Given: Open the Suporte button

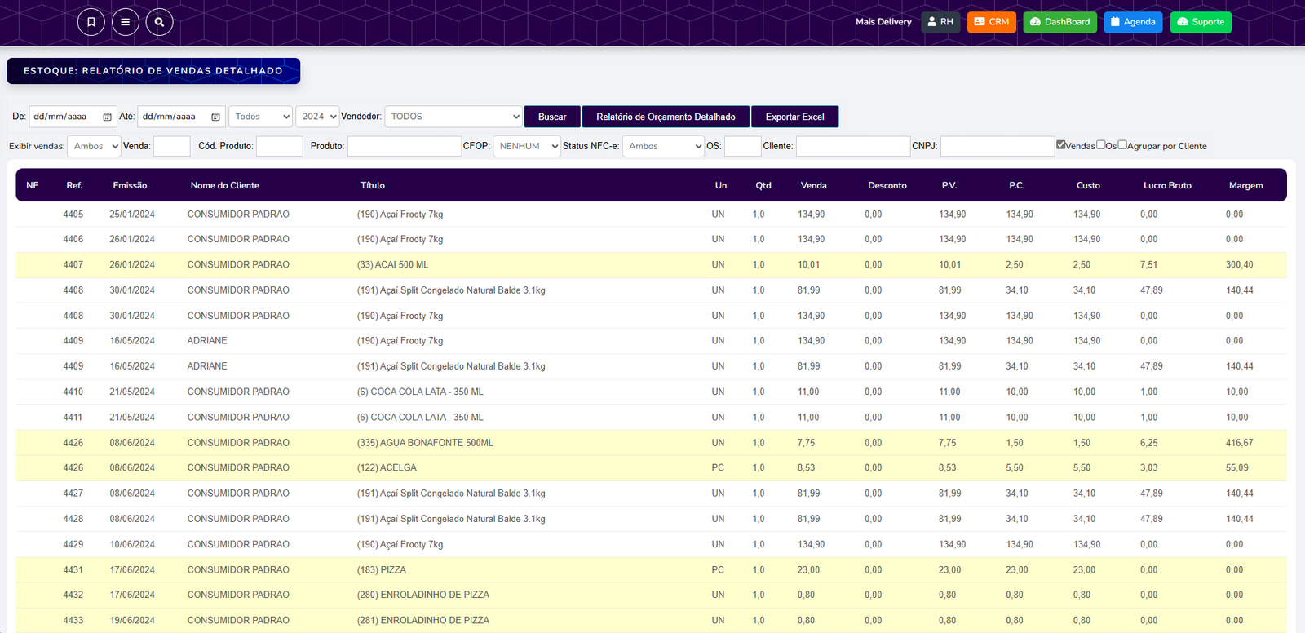Looking at the screenshot, I should click(1201, 22).
